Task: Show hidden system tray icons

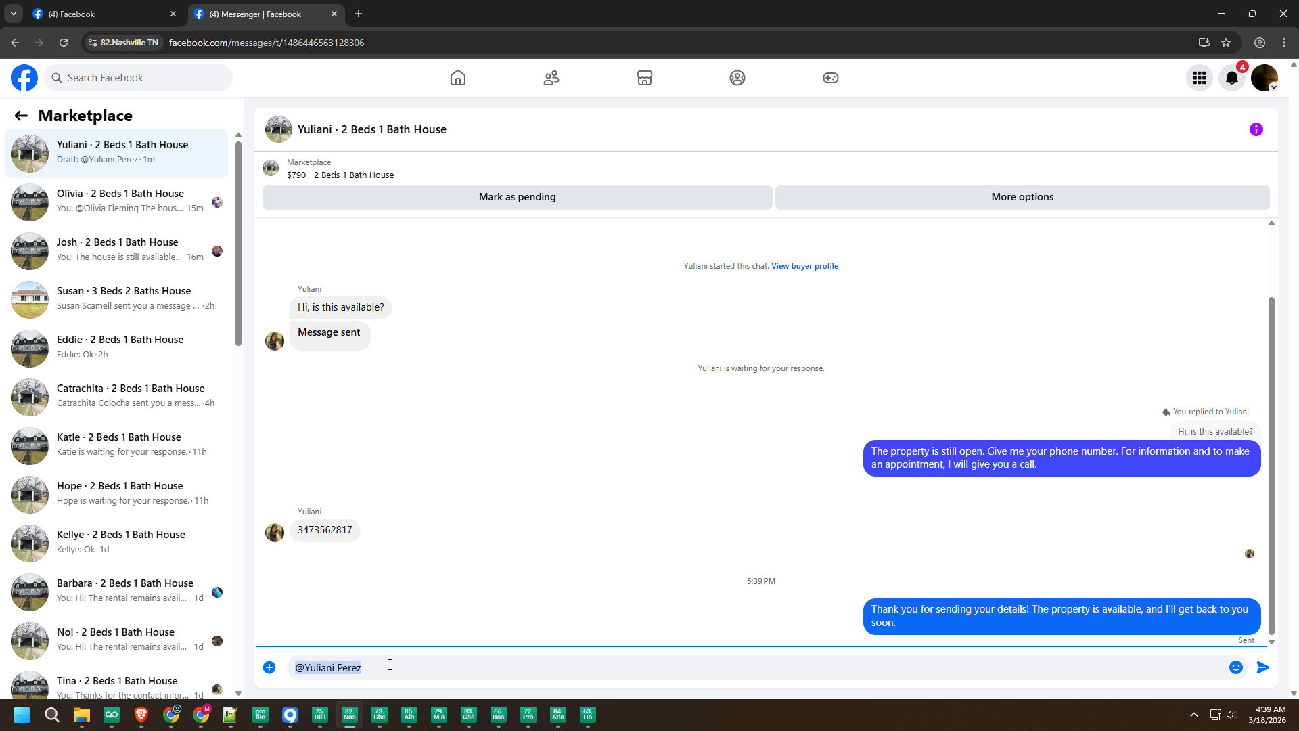Action: [1194, 715]
